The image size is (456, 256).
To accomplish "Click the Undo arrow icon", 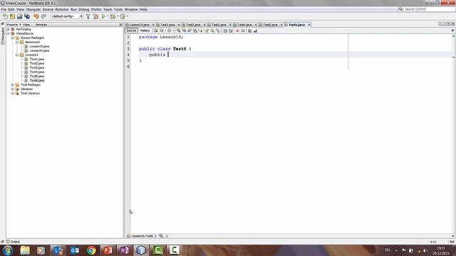I will [x=36, y=16].
